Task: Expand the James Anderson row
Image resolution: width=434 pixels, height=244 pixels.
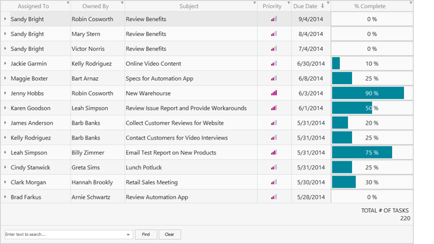Action: 5,123
